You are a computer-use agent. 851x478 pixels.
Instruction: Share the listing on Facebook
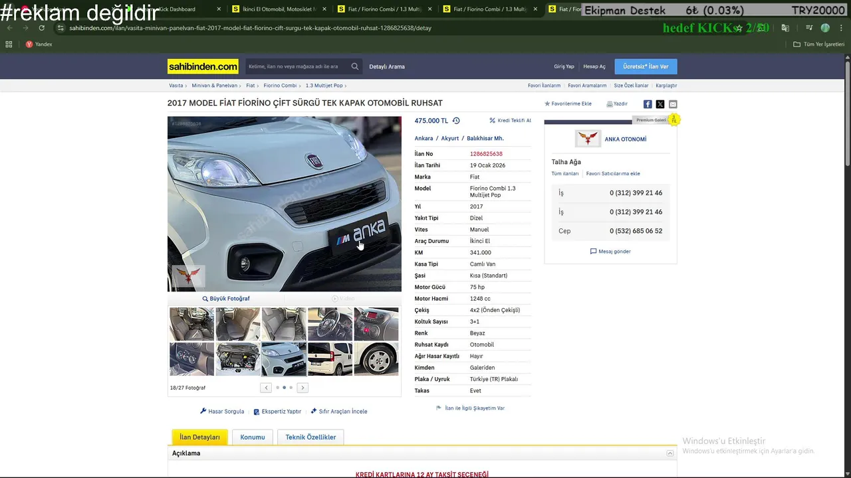click(x=648, y=104)
